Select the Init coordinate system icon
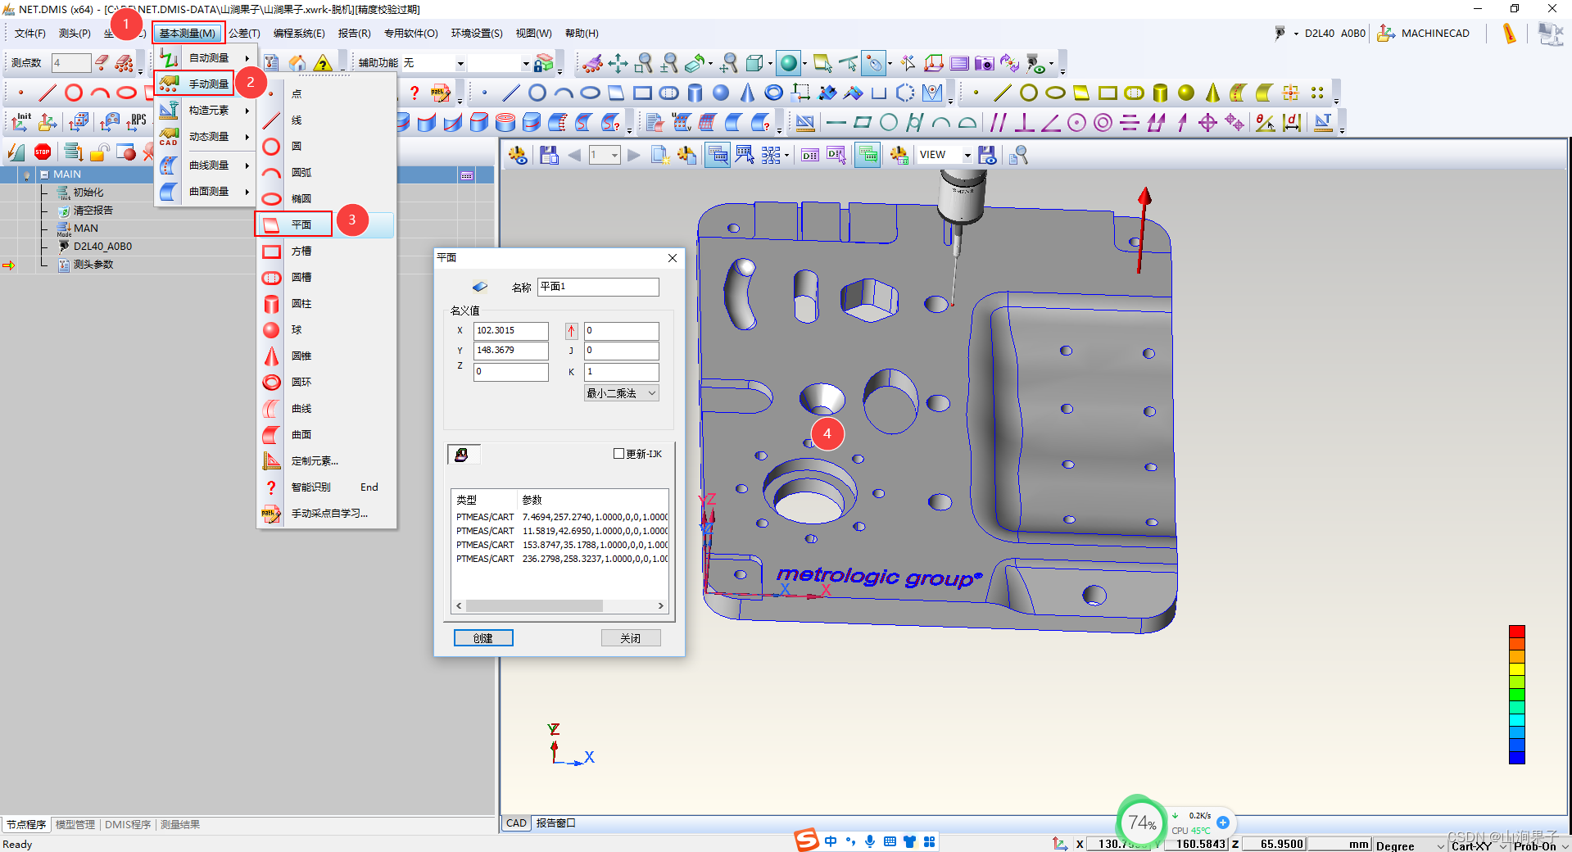 pos(20,122)
